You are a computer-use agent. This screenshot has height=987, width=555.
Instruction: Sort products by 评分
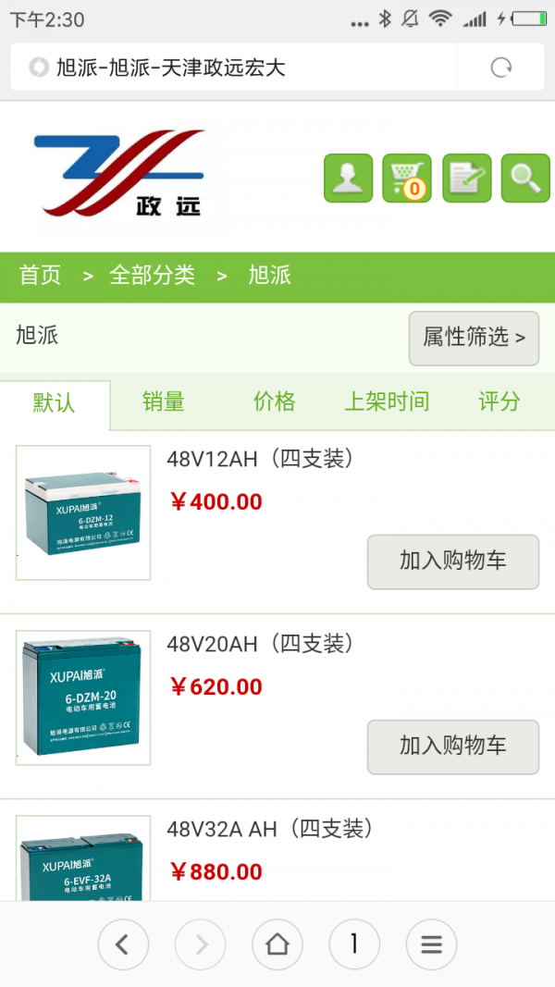499,401
